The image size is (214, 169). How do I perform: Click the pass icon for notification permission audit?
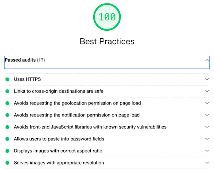(7, 115)
